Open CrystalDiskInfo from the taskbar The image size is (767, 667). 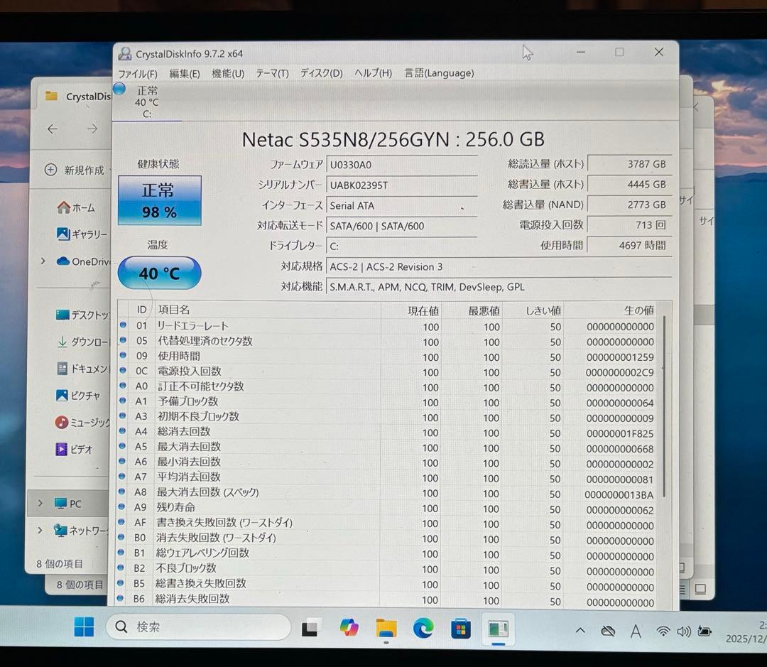pyautogui.click(x=497, y=629)
